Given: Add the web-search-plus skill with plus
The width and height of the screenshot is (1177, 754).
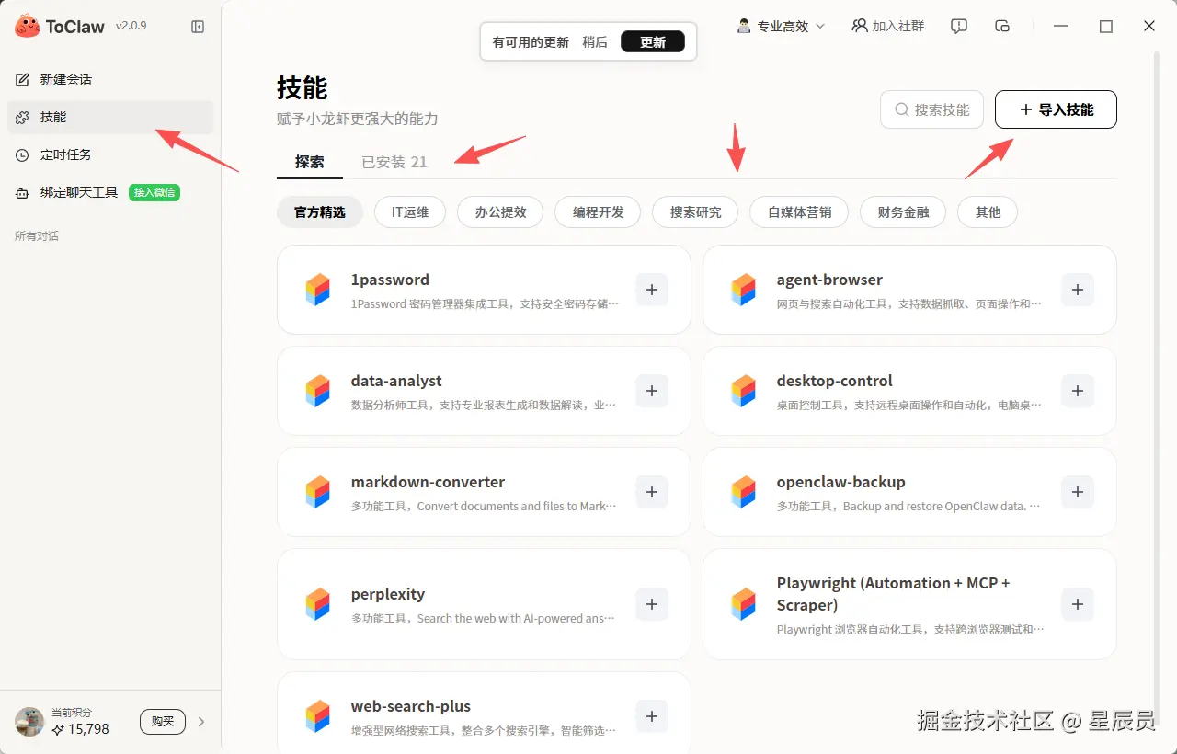Looking at the screenshot, I should (652, 716).
